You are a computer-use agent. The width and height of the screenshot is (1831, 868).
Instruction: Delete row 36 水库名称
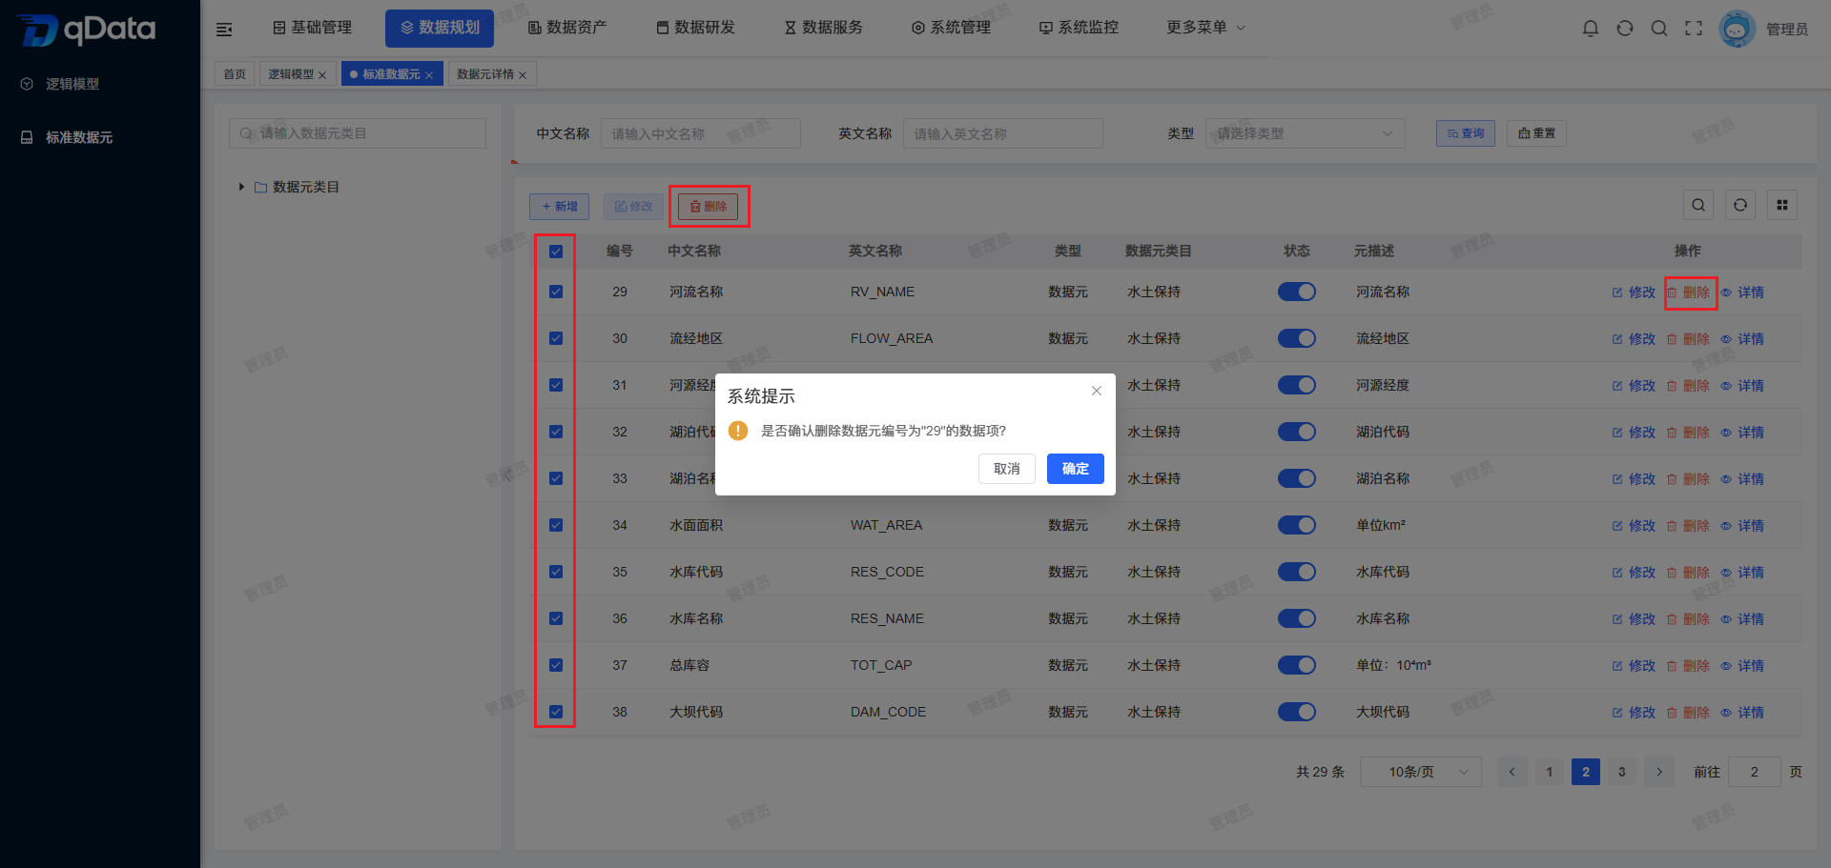click(1688, 619)
